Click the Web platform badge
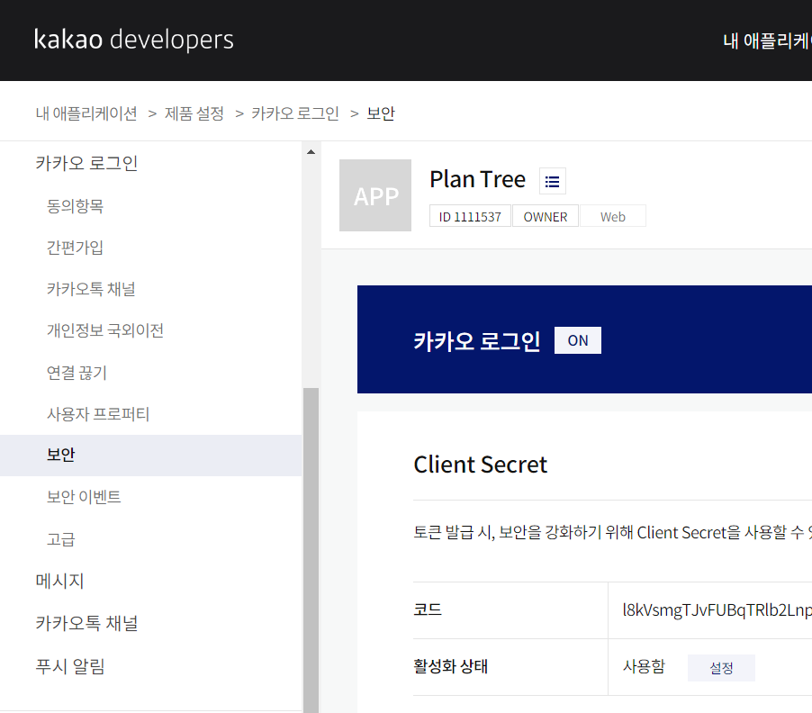The width and height of the screenshot is (812, 713). pos(613,216)
